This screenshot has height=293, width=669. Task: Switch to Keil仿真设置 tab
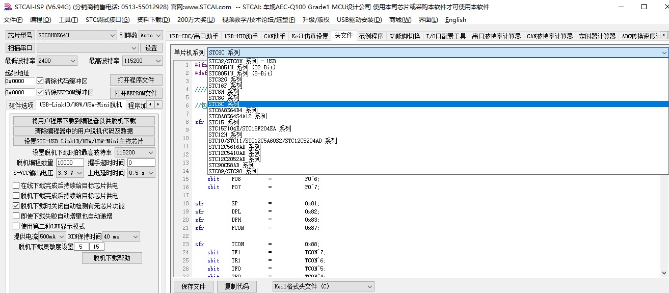tap(310, 36)
